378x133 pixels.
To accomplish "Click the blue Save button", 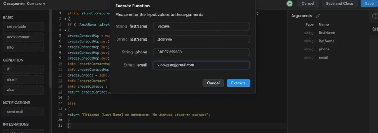I will 369,4.
